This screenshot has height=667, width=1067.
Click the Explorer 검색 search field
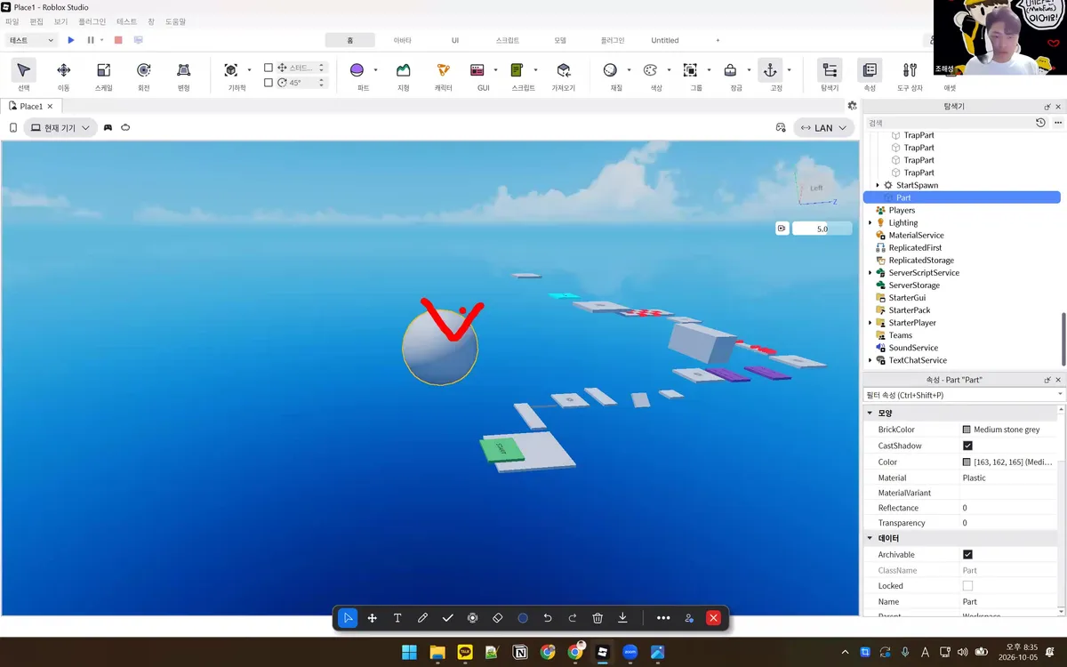[x=949, y=123]
